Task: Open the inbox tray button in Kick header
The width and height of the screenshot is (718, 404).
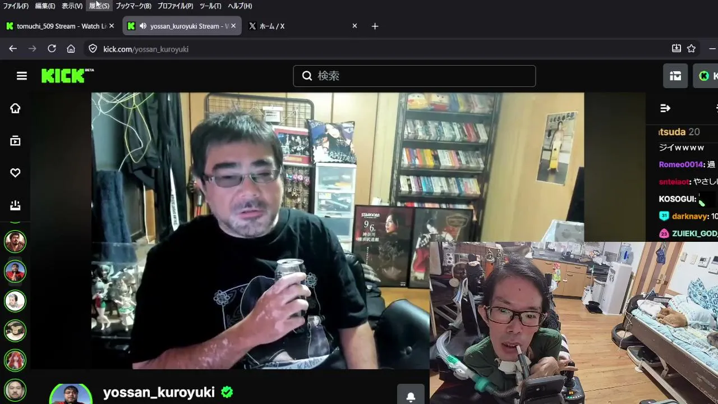Action: point(675,76)
